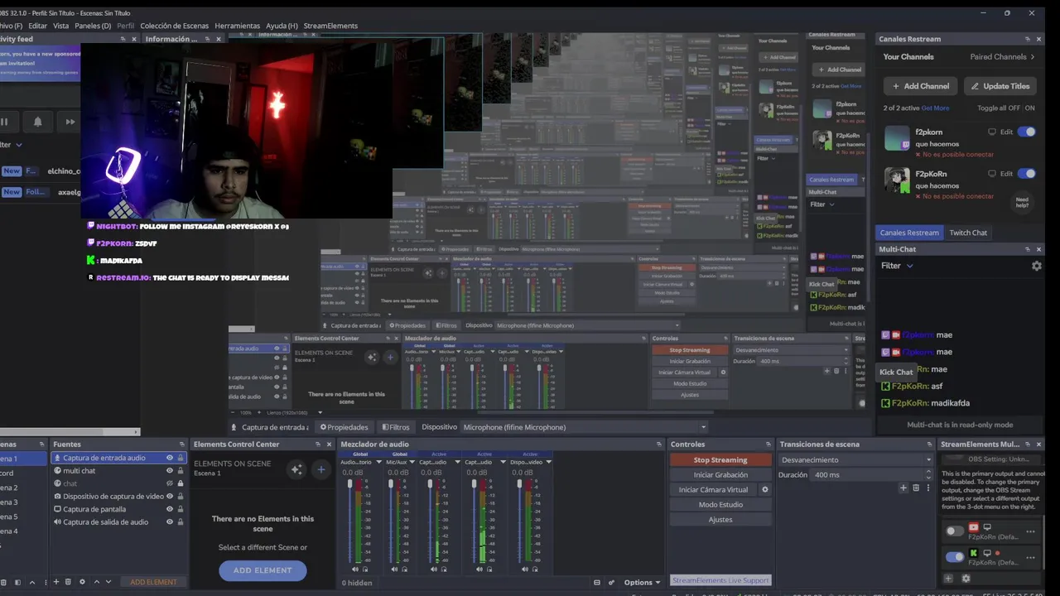1060x596 pixels.
Task: Open source properties gear icon in Fuentes
Action: pos(81,582)
